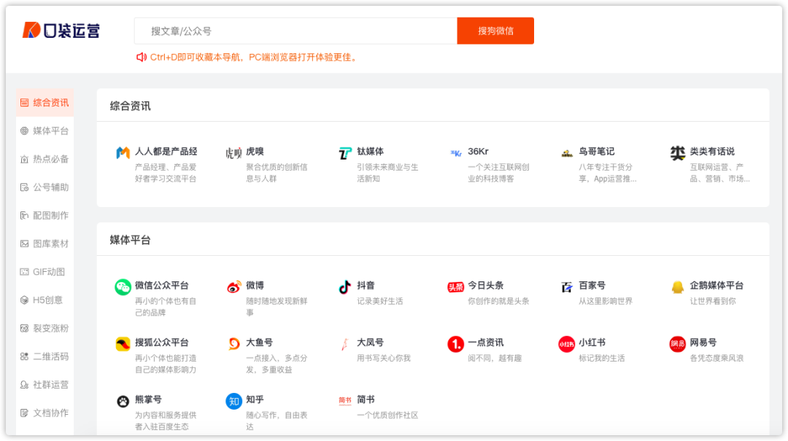788x441 pixels.
Task: Open the 一点资讯 red icon
Action: [x=456, y=344]
